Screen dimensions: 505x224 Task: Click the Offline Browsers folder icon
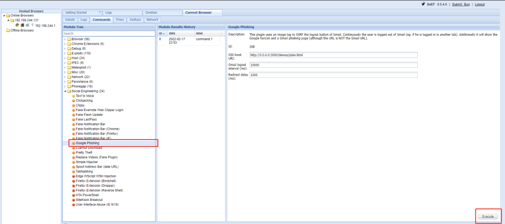tap(8, 30)
